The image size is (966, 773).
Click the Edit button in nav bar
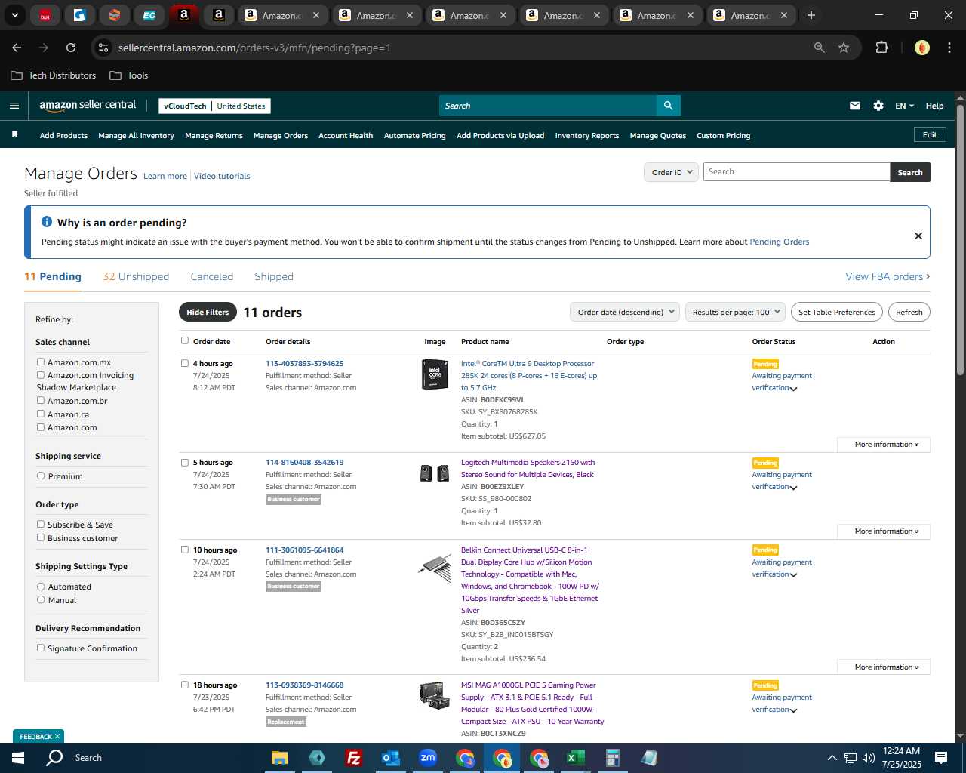click(x=930, y=135)
